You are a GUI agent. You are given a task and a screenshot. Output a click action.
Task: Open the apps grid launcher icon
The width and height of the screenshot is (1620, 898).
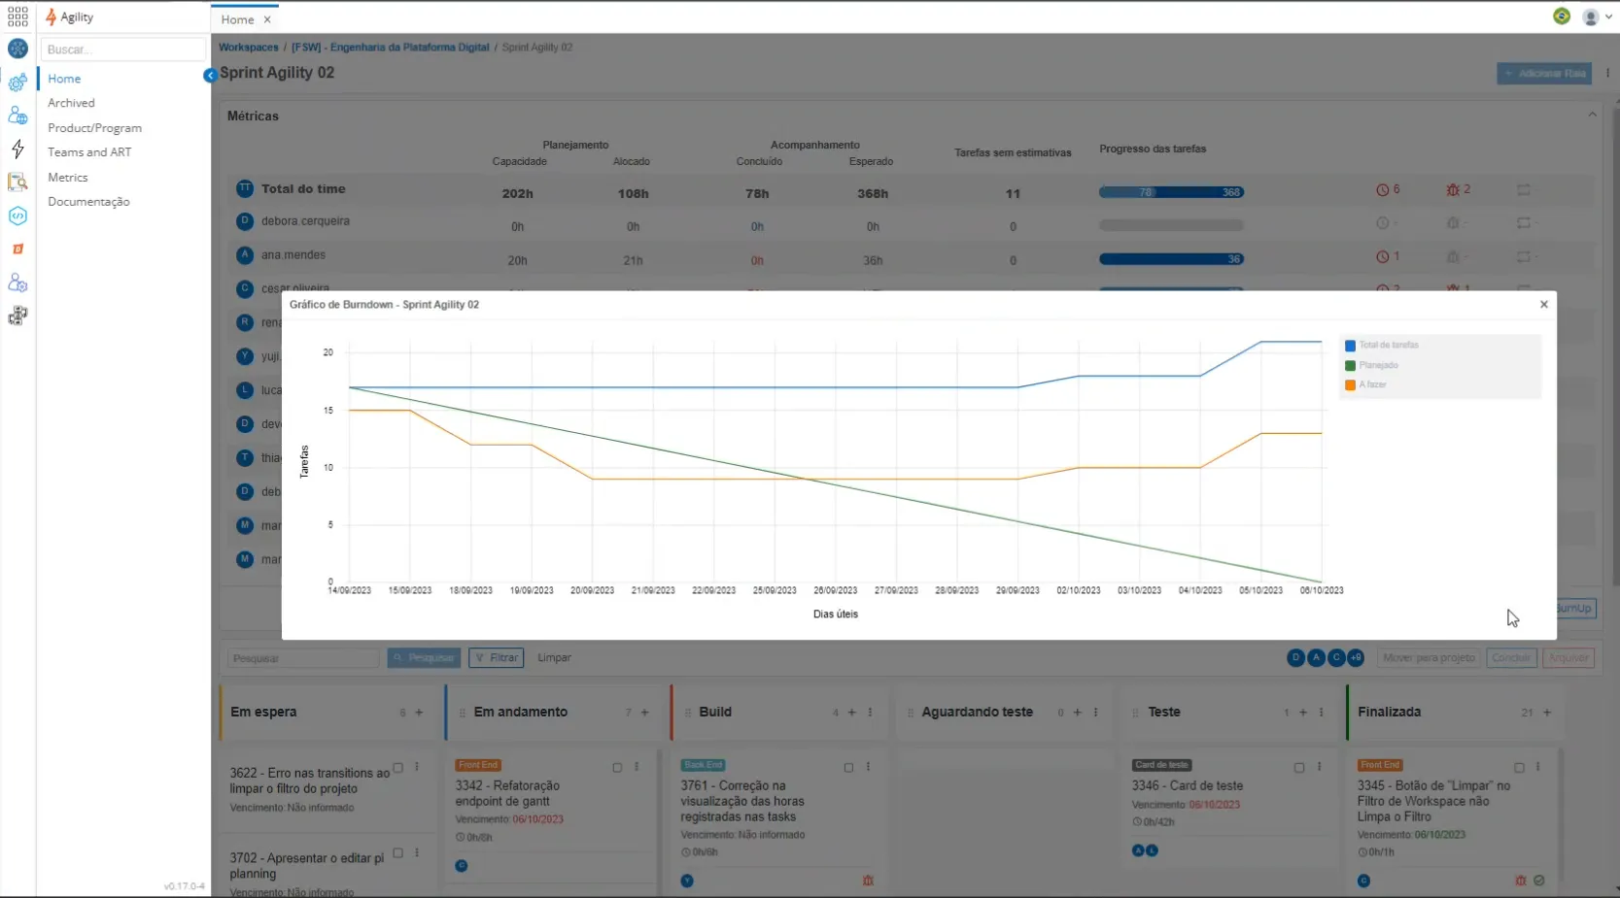[17, 17]
